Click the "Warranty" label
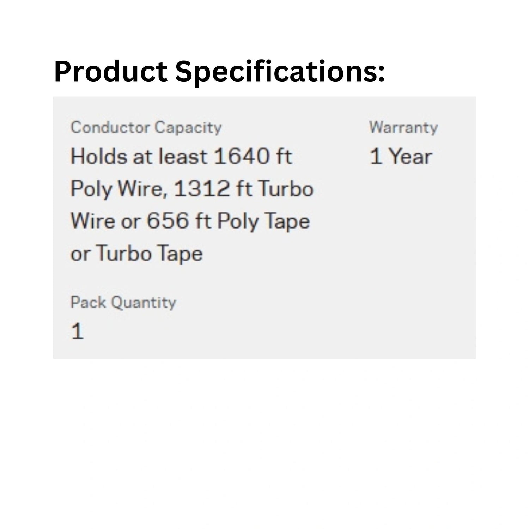529x529 pixels. tap(403, 127)
